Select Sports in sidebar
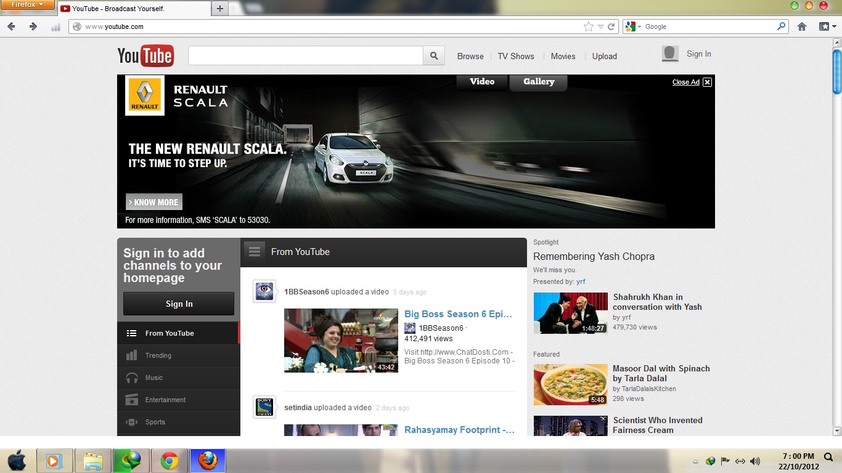842x473 pixels. [x=178, y=422]
